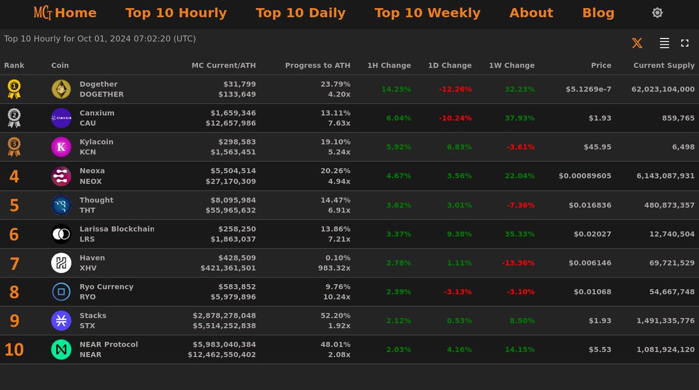This screenshot has width=699, height=390.
Task: Click the Top 10 Hourly timestamp text
Action: click(x=100, y=39)
